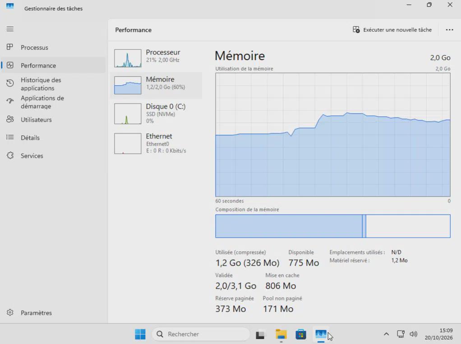Click the Utilisateurs people icon
The image size is (461, 344).
(x=10, y=119)
